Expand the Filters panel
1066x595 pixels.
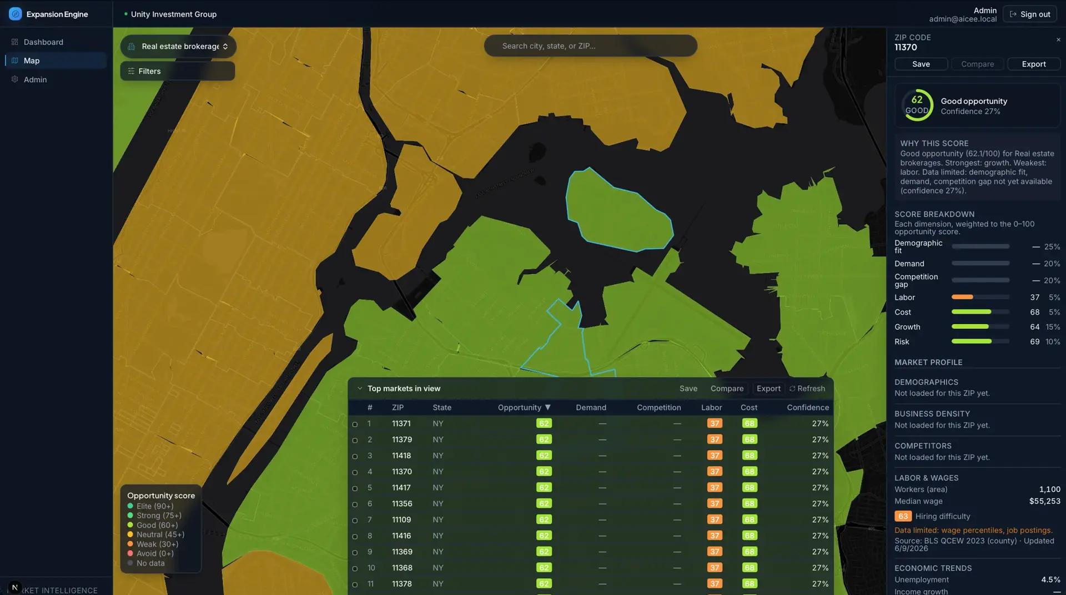[x=178, y=71]
